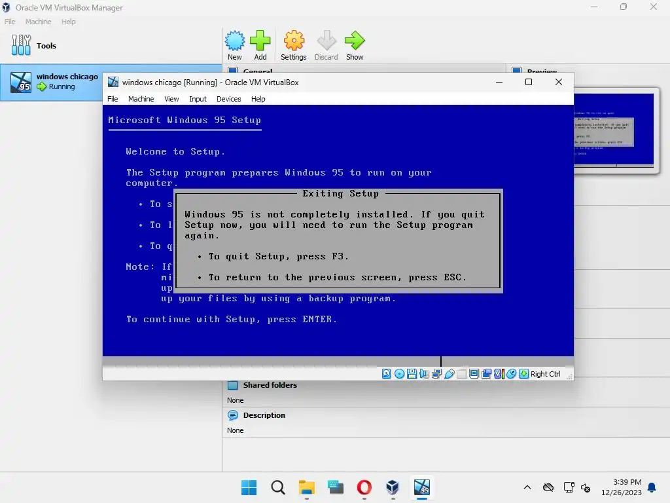Open the Windows Start menu
Viewport: 670px width, 503px height.
(249, 487)
